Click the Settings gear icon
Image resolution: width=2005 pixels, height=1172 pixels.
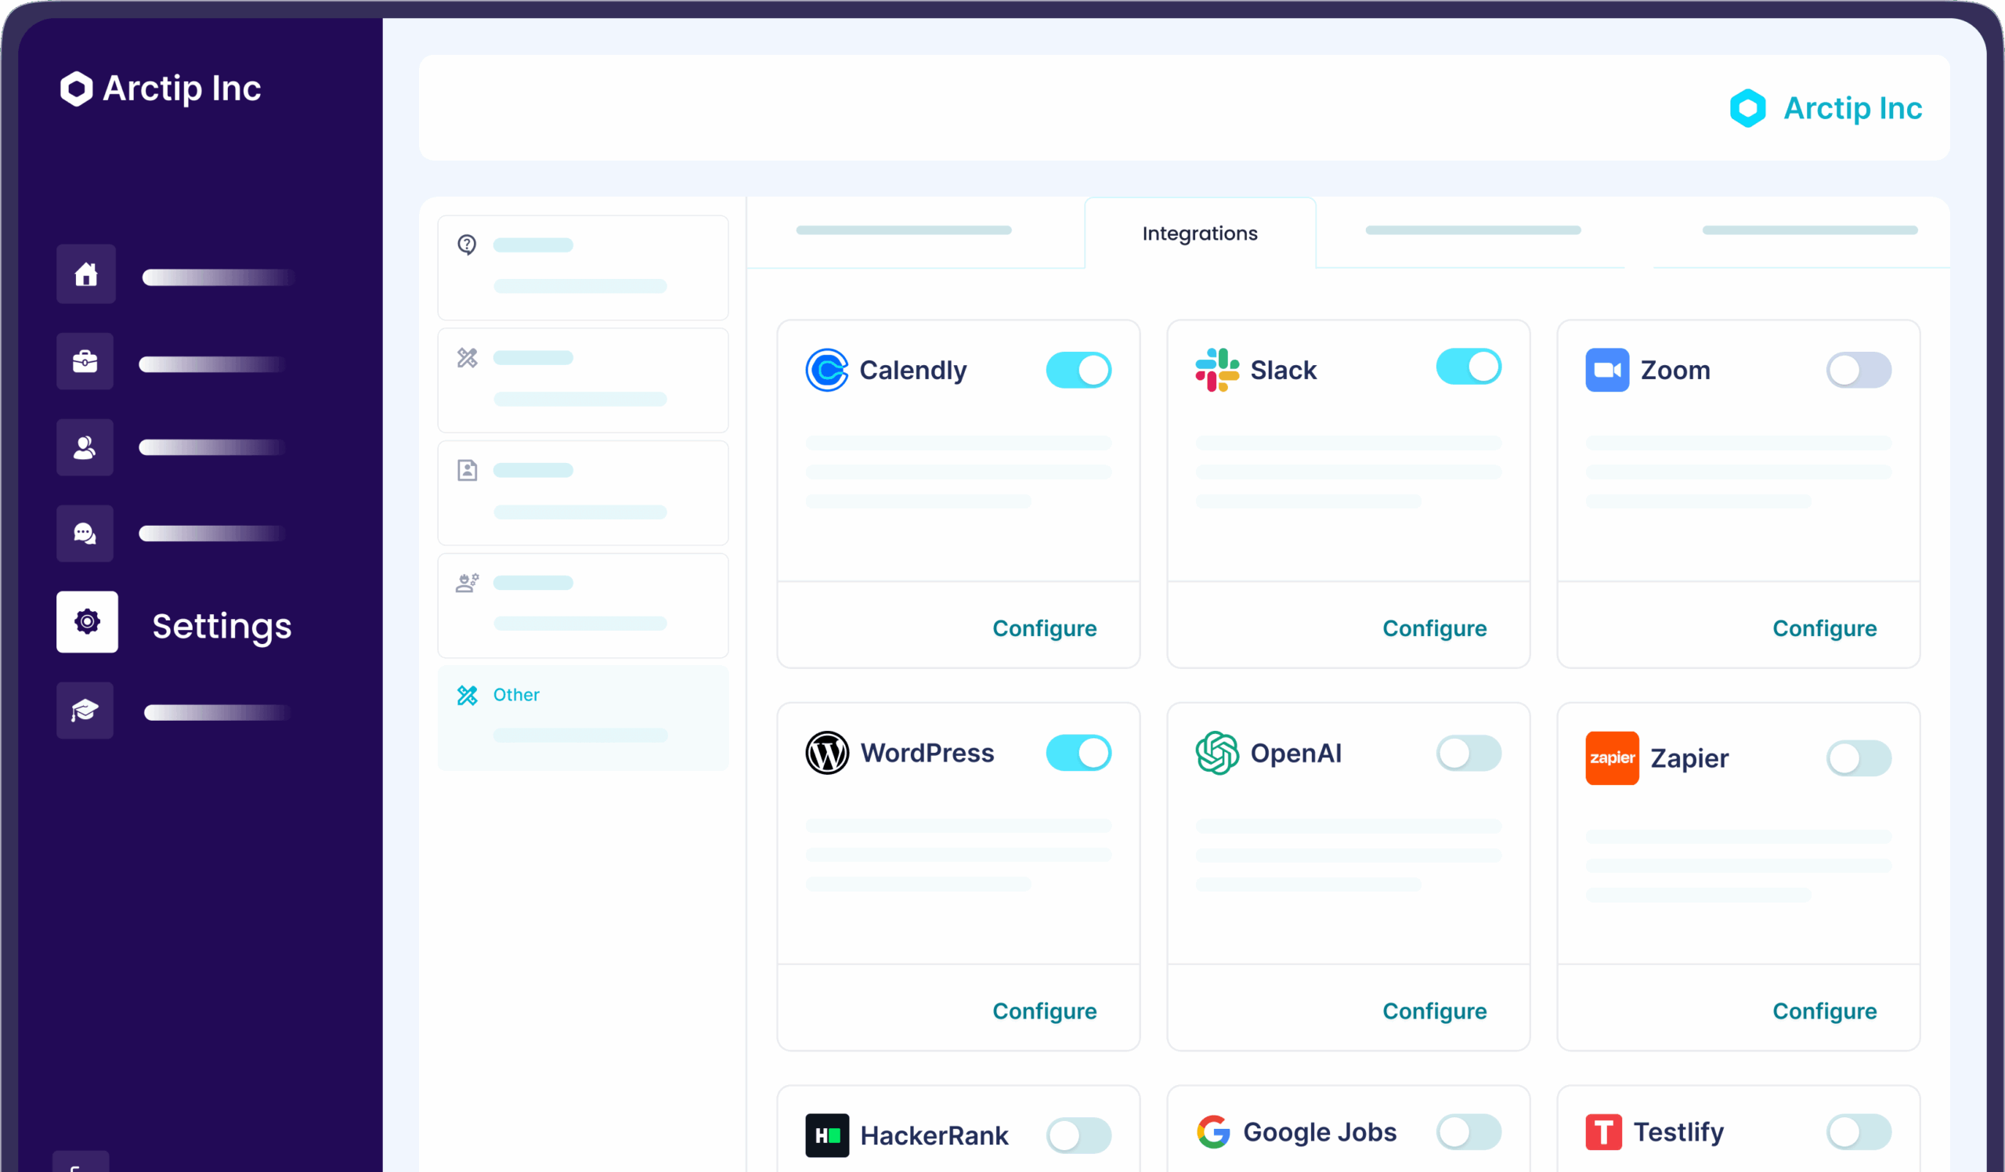pos(88,622)
